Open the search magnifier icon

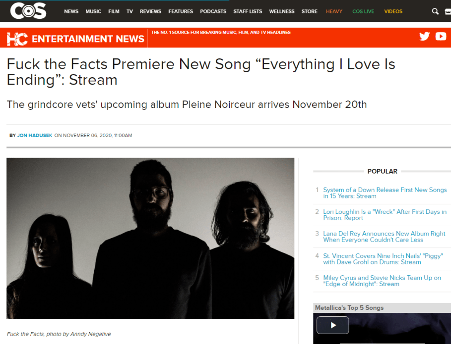tap(435, 11)
